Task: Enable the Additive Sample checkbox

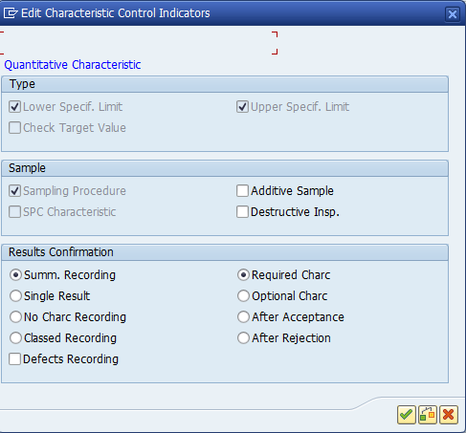Action: coord(242,191)
